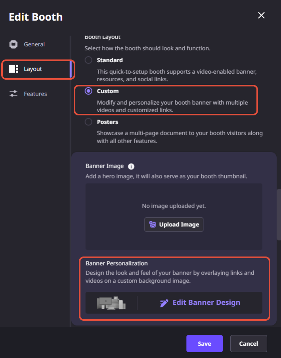Click the banner devices preview thumbnail

coord(111,303)
